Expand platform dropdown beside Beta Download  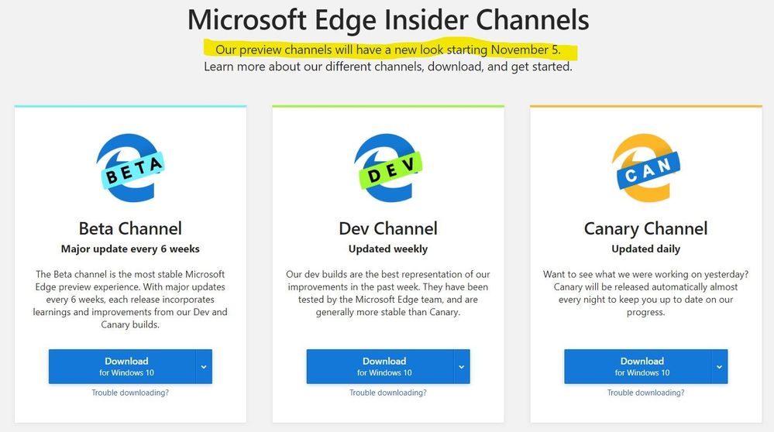click(204, 366)
